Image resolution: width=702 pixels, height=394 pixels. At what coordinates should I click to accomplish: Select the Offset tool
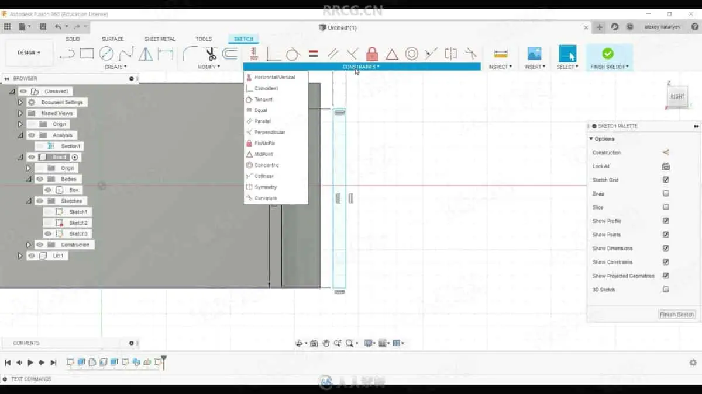click(x=230, y=54)
